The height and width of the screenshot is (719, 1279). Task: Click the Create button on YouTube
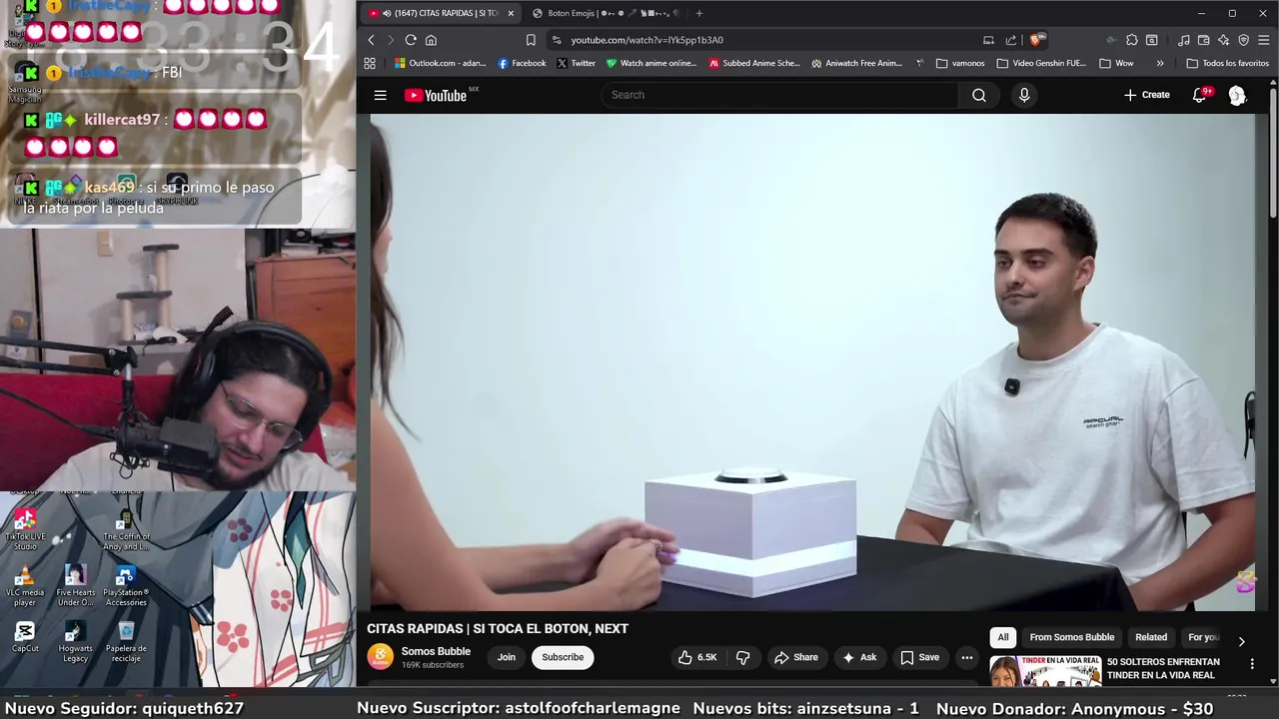(1146, 95)
